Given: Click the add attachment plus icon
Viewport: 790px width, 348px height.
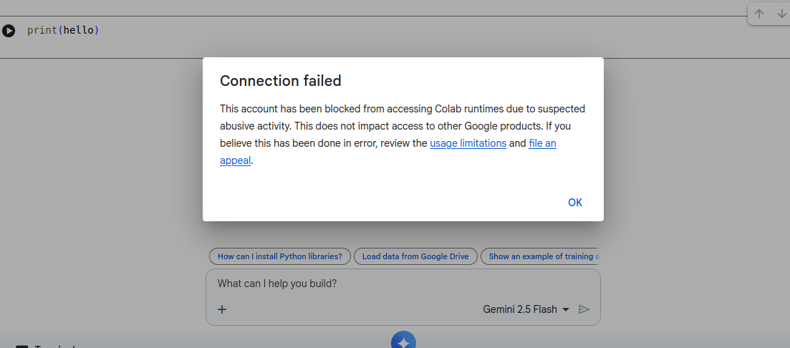Looking at the screenshot, I should [x=222, y=309].
